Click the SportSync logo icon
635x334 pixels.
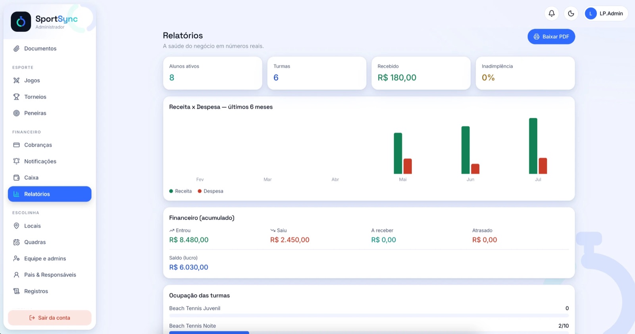pyautogui.click(x=21, y=21)
